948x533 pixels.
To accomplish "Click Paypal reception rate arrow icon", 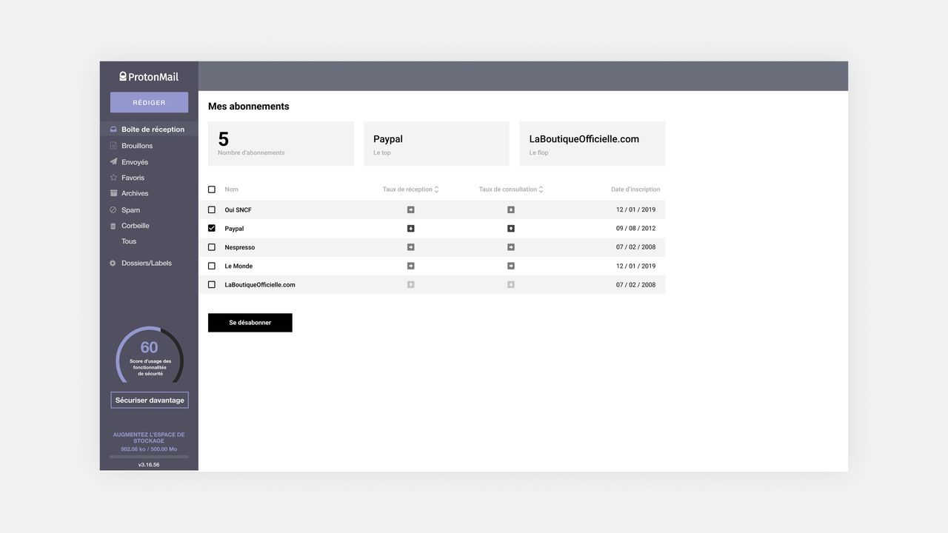I will pos(411,229).
